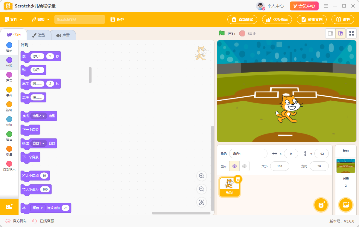The width and height of the screenshot is (359, 227).
Task: Click the workspace vertical scrollbar
Action: pos(213,168)
